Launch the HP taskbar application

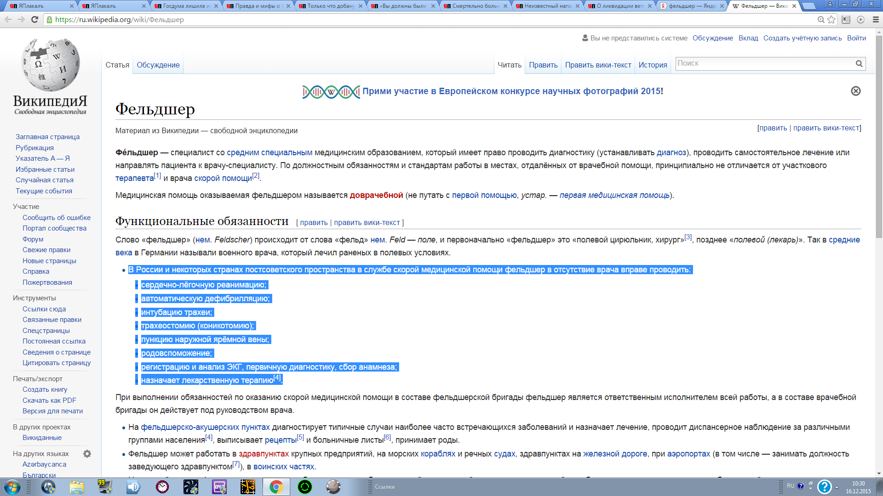point(48,487)
